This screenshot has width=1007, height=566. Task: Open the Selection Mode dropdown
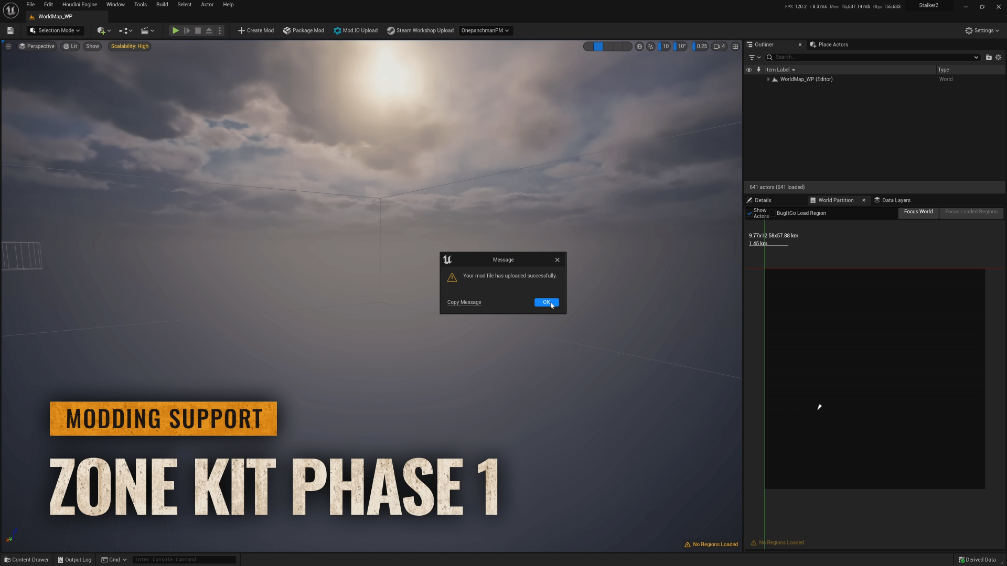(55, 30)
